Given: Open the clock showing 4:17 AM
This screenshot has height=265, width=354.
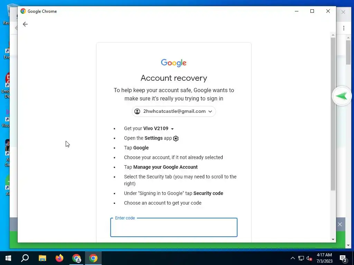Looking at the screenshot, I should [x=324, y=258].
